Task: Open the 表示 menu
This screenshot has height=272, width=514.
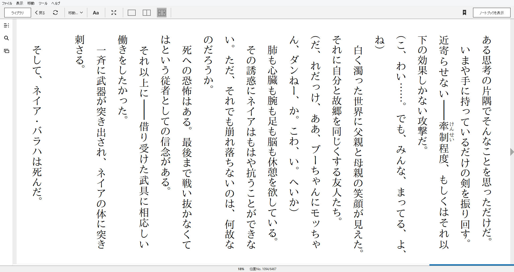Action: [x=20, y=3]
